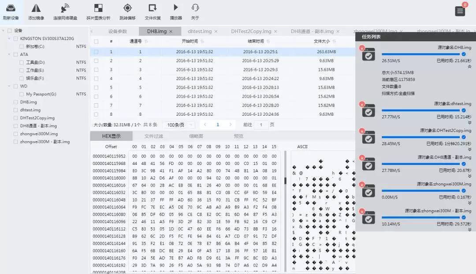476x274 pixels.
Task: Close the dhtest.img tab
Action: tap(216, 32)
